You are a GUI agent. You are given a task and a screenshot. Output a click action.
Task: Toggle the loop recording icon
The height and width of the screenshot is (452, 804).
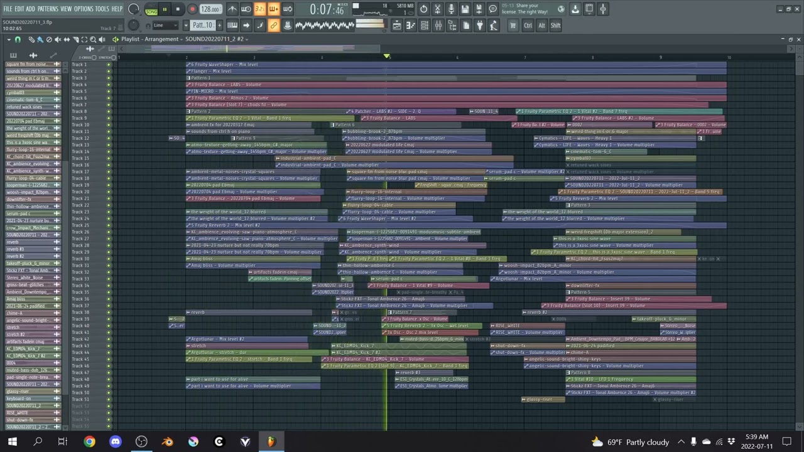(x=288, y=9)
